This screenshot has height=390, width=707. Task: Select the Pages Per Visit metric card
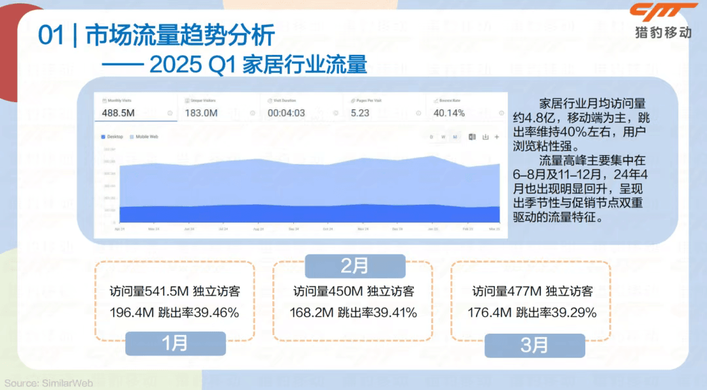373,108
